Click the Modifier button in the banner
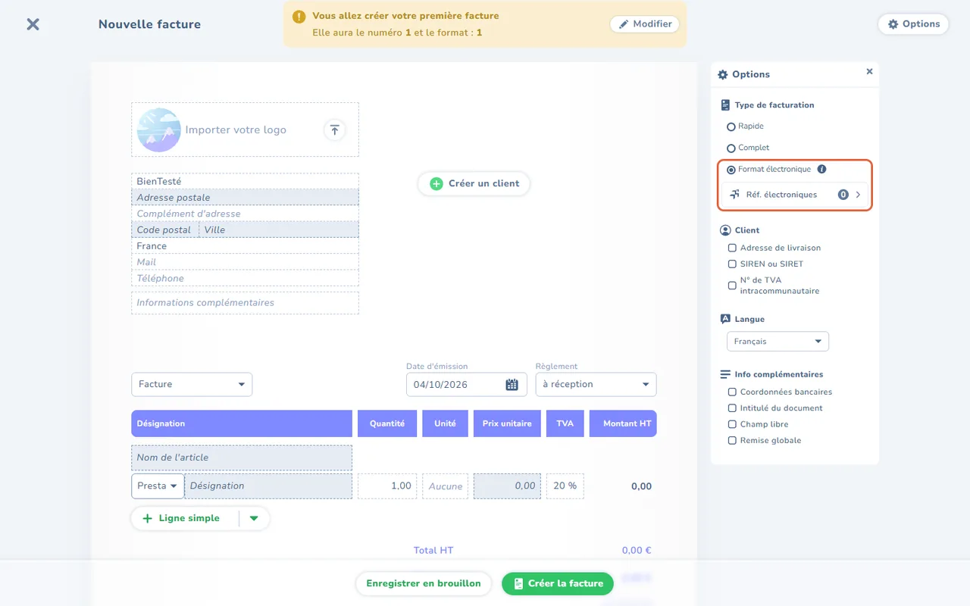 pos(645,24)
